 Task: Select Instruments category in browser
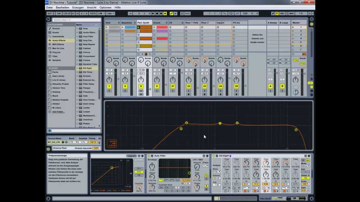[58, 36]
